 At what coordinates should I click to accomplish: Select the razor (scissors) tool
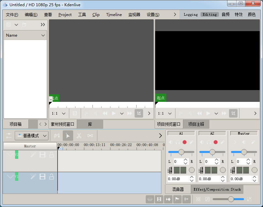(x=79, y=136)
